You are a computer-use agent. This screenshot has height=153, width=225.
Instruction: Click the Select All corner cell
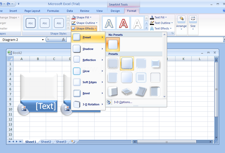point(10,59)
